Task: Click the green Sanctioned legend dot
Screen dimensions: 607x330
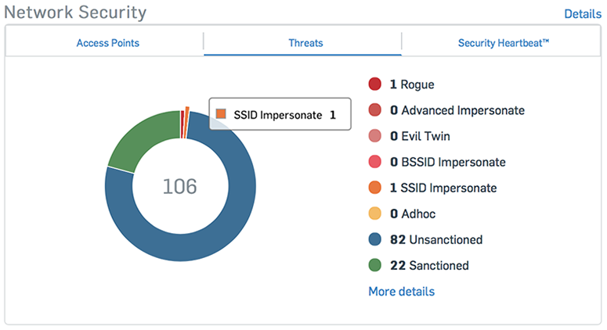Action: pos(374,265)
